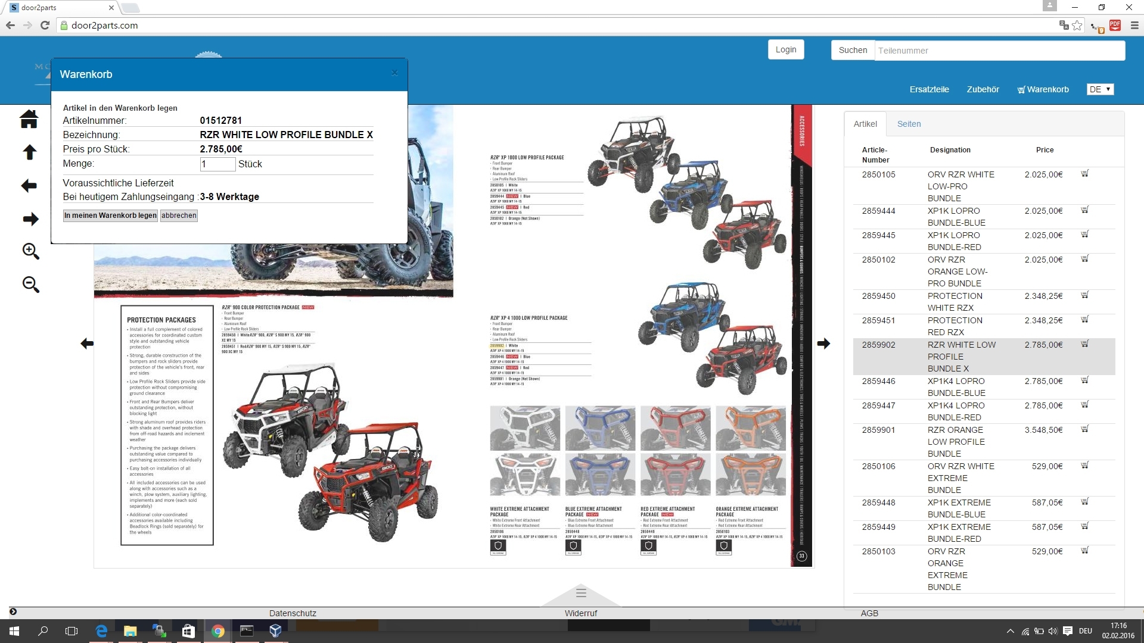Switch to the Seiten tab
This screenshot has width=1144, height=643.
(909, 124)
